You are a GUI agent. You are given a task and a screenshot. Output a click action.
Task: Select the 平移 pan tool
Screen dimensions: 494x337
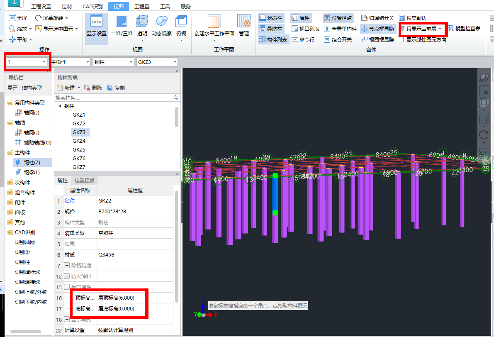click(x=20, y=39)
